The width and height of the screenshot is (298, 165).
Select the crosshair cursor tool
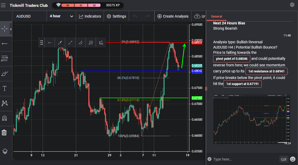click(x=4, y=29)
